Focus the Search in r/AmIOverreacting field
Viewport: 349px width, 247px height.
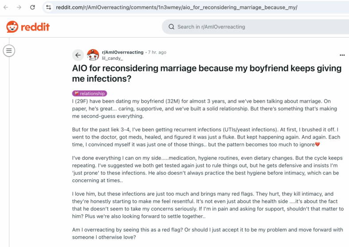click(x=256, y=27)
